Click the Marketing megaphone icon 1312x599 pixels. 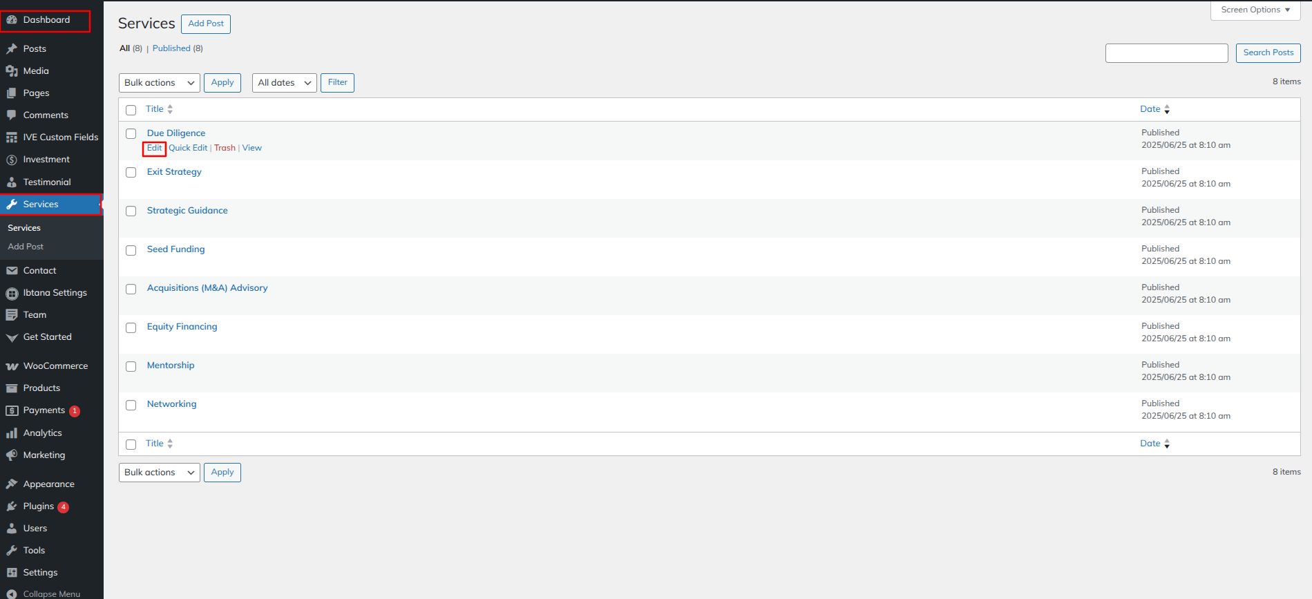(12, 455)
